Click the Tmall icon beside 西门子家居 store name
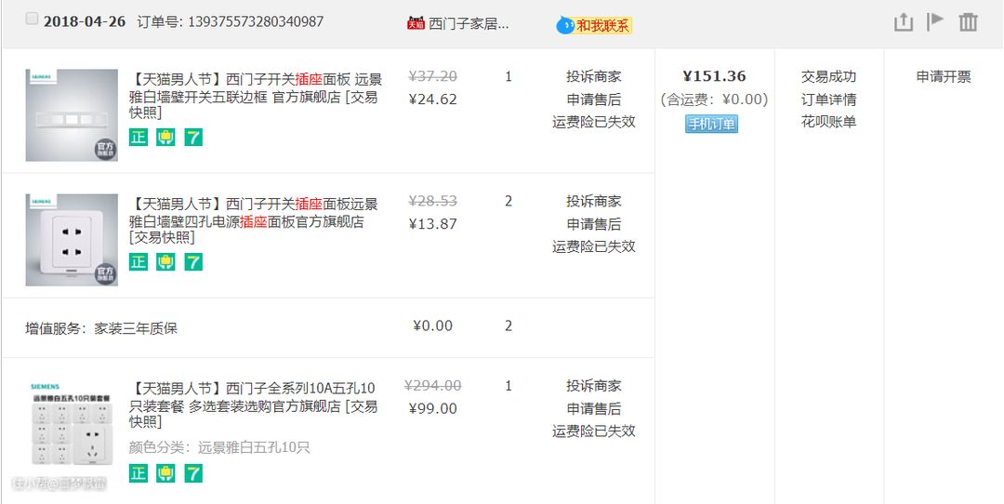 416,23
